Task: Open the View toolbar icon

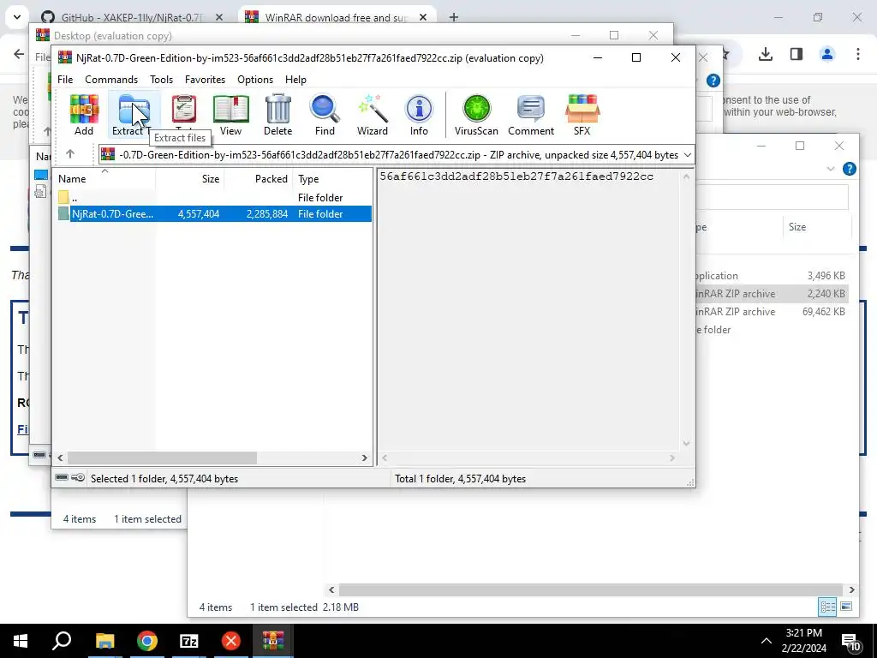Action: coord(230,115)
